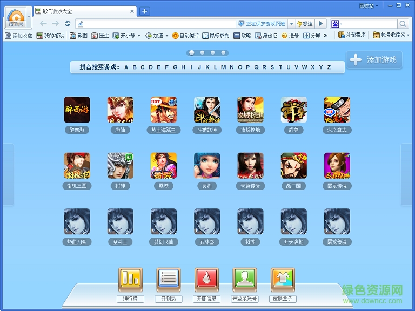
Task: Open the 皮肤盒子 skin box icon
Action: 283,280
